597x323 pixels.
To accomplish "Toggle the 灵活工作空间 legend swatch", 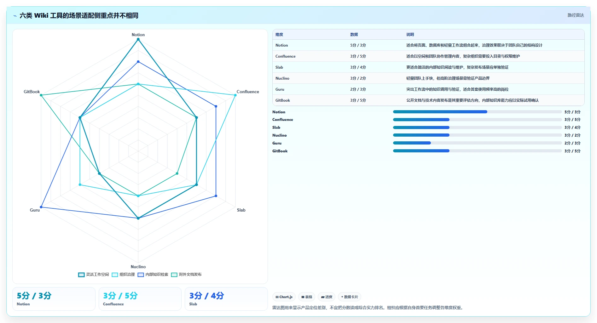I will [x=81, y=275].
